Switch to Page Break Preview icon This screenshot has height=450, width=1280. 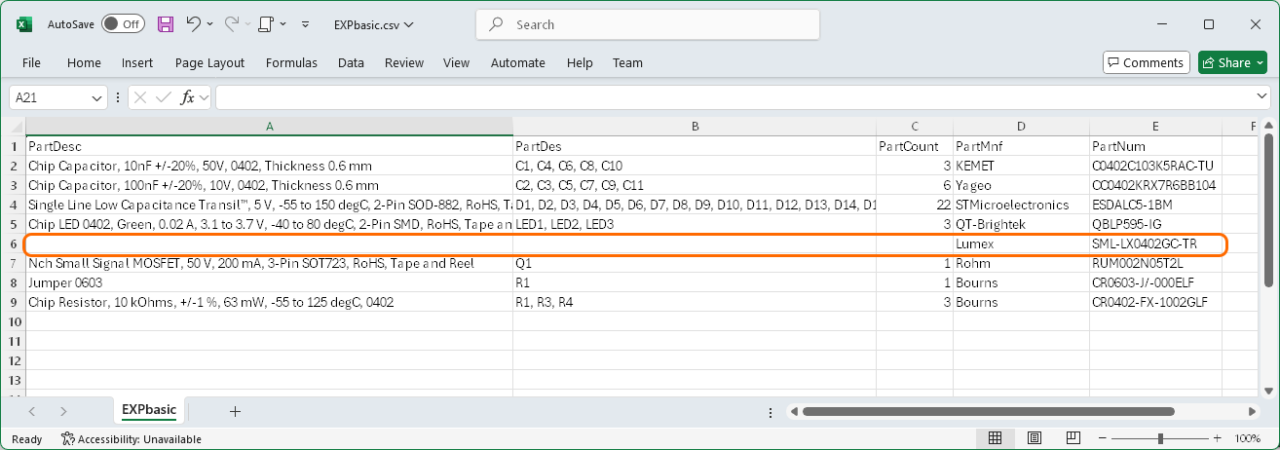point(1073,438)
